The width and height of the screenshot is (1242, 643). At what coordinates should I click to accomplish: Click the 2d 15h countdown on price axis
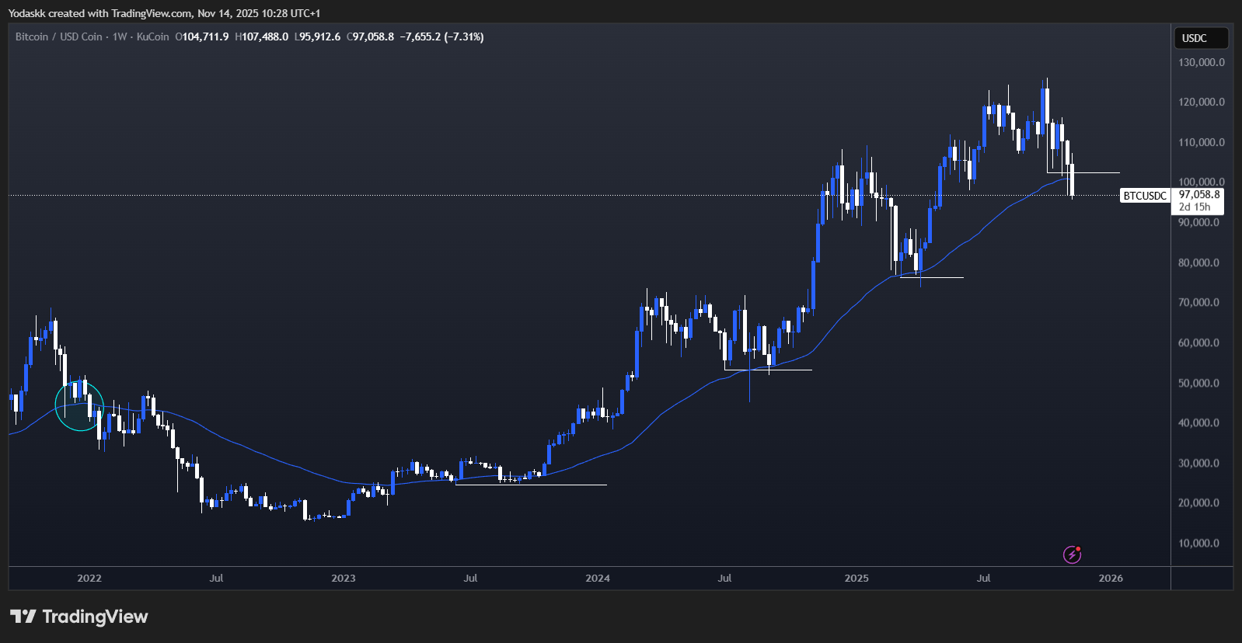tap(1195, 207)
